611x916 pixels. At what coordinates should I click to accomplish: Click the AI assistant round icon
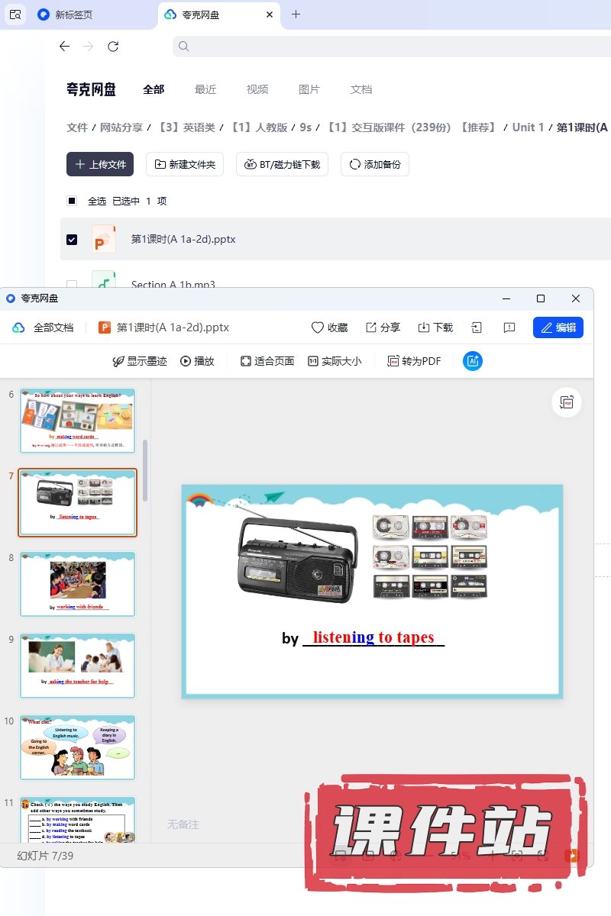click(x=473, y=361)
